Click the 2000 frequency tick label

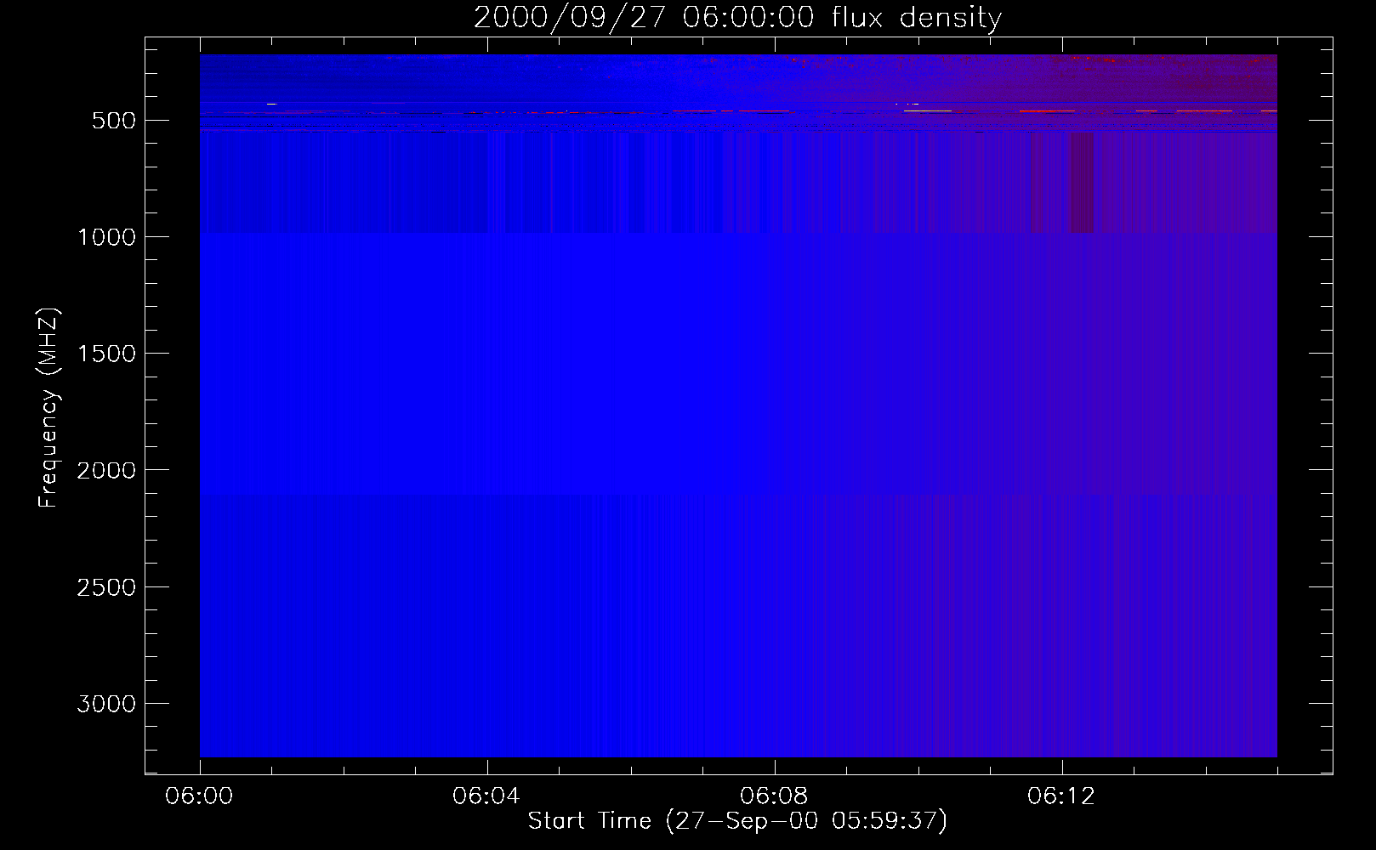click(x=106, y=470)
